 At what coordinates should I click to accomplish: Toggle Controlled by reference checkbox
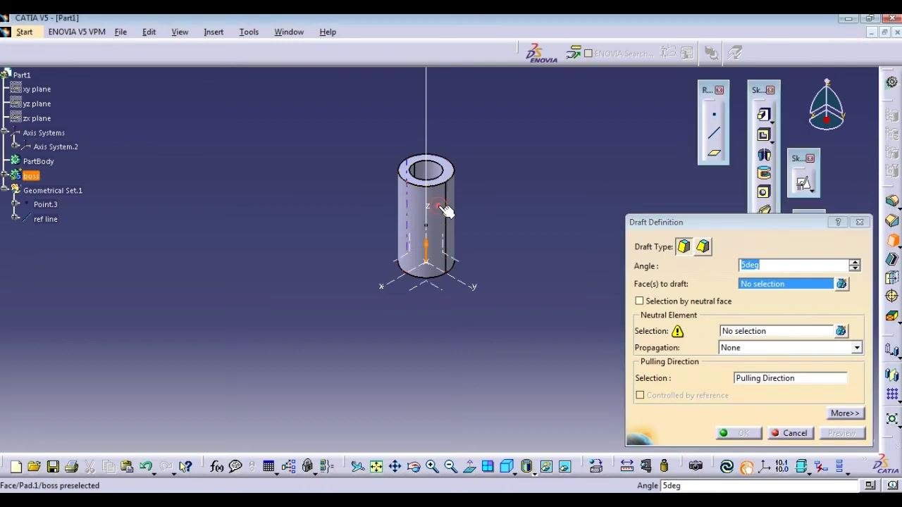[640, 395]
